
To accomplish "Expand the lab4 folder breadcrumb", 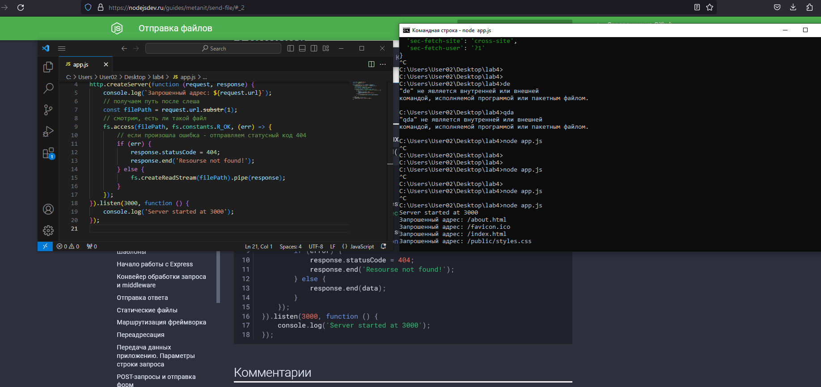I will coord(158,77).
